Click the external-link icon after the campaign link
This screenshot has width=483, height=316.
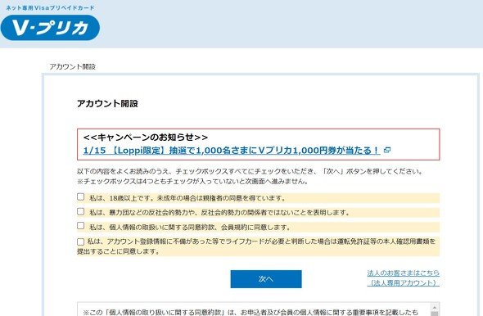point(387,151)
